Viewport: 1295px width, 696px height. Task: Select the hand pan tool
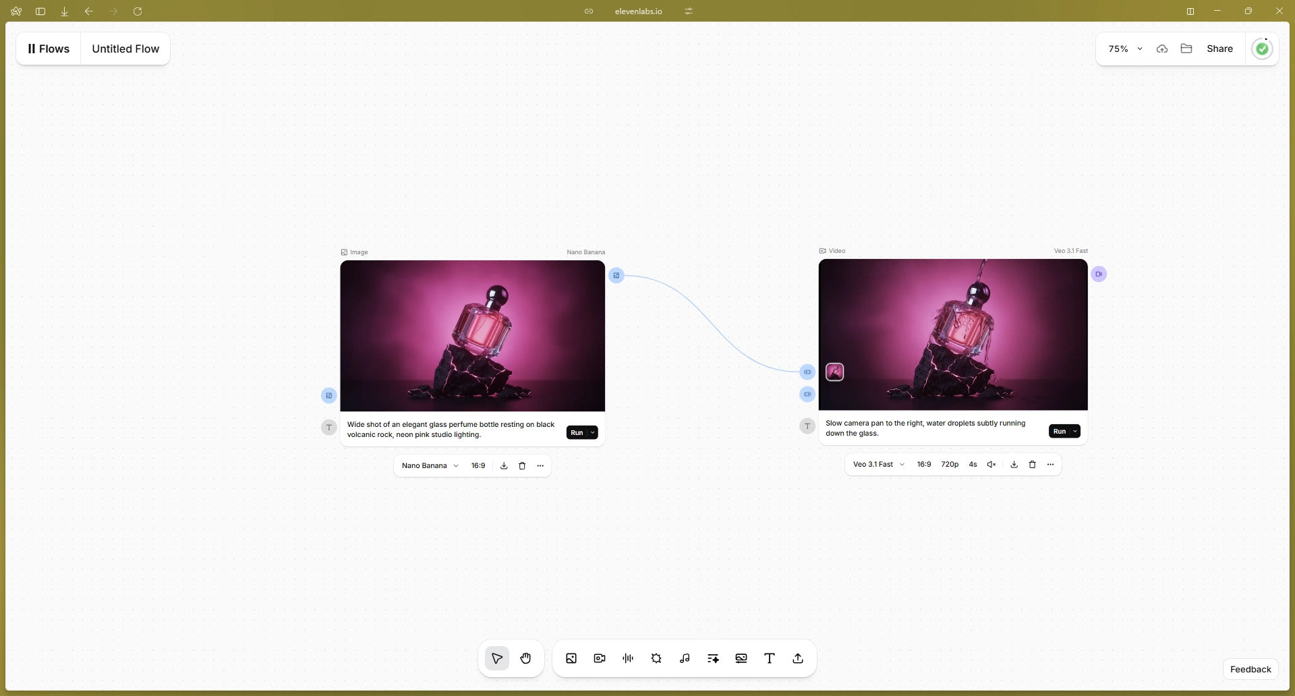pos(525,658)
